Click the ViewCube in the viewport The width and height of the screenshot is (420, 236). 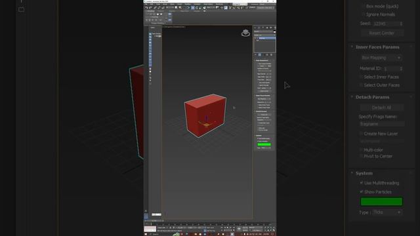click(245, 33)
